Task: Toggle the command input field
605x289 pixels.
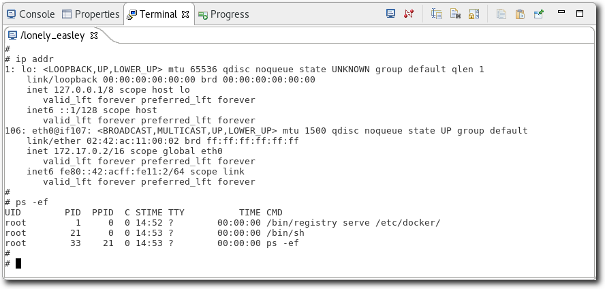Action: 437,14
